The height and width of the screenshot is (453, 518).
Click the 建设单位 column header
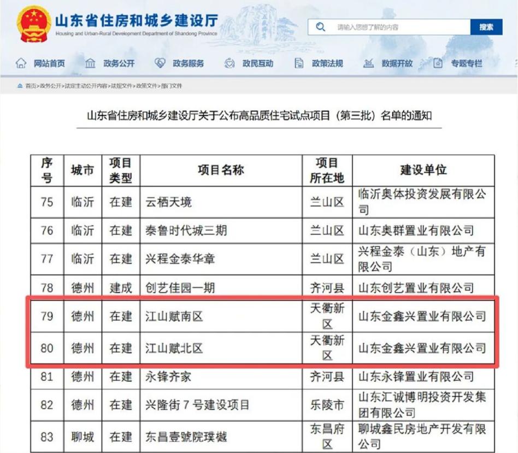423,170
